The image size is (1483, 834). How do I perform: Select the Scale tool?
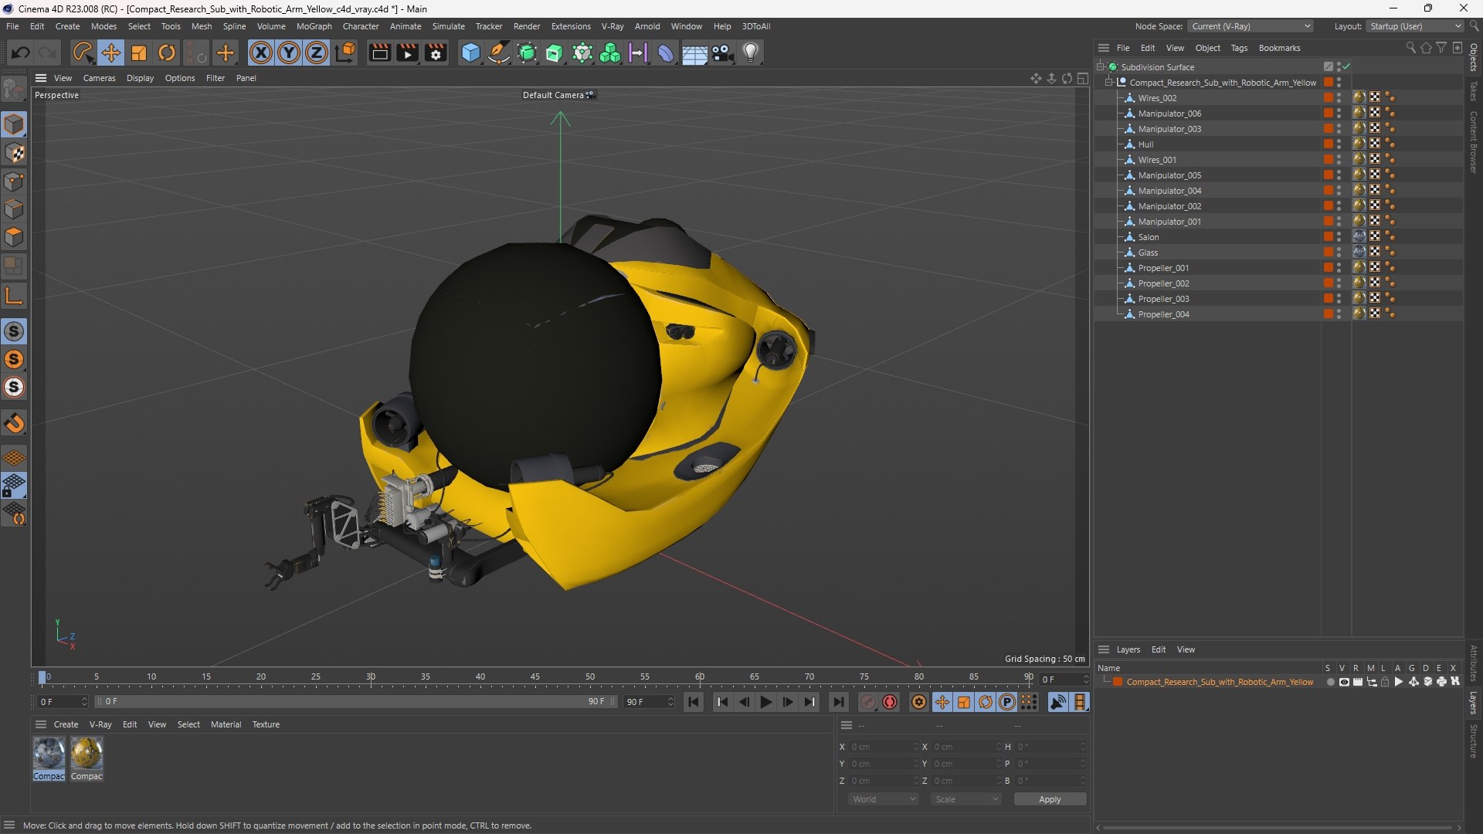[x=139, y=53]
